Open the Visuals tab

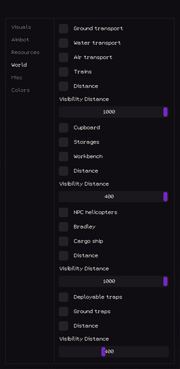point(21,27)
